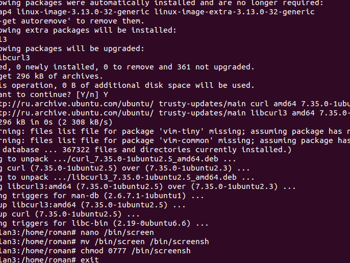The image size is (350, 263).
Task: Click the ru.archive.ubuntu.com URL on the curl line
Action: 77,104
